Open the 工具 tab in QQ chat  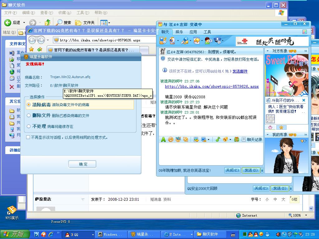[x=207, y=32]
